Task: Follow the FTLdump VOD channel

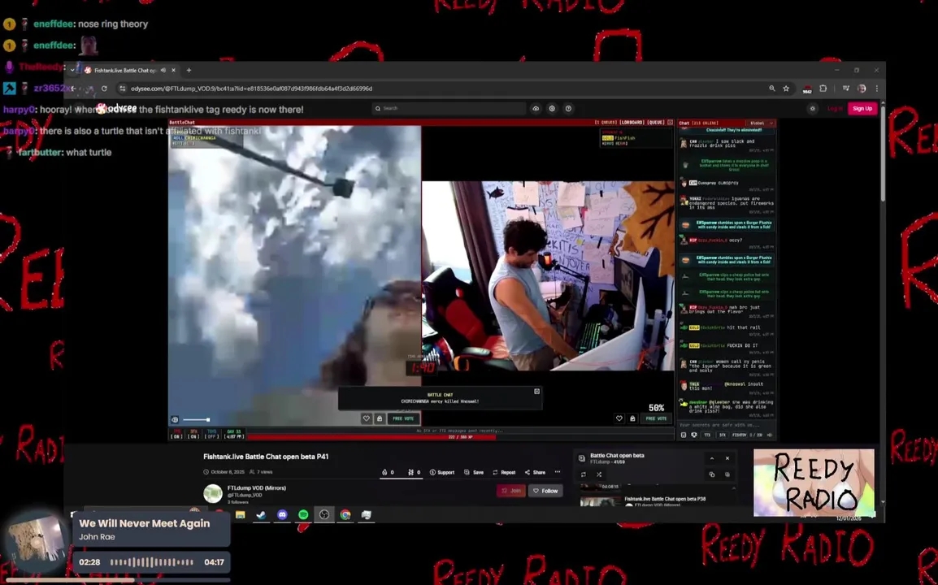Action: point(545,491)
